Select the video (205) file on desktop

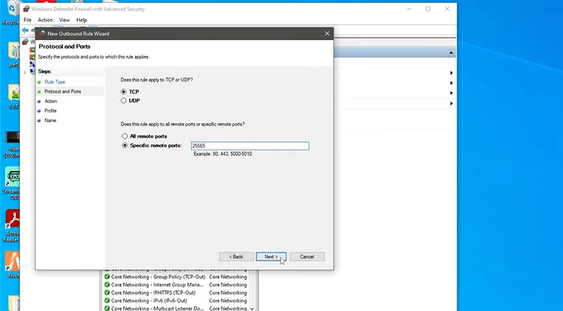[12, 144]
